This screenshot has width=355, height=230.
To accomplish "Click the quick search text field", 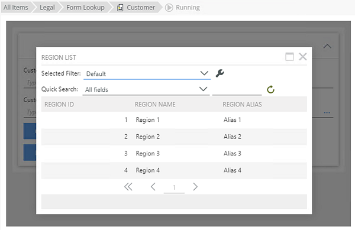I will click(237, 90).
